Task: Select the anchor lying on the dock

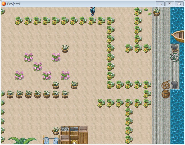Action: point(175,57)
